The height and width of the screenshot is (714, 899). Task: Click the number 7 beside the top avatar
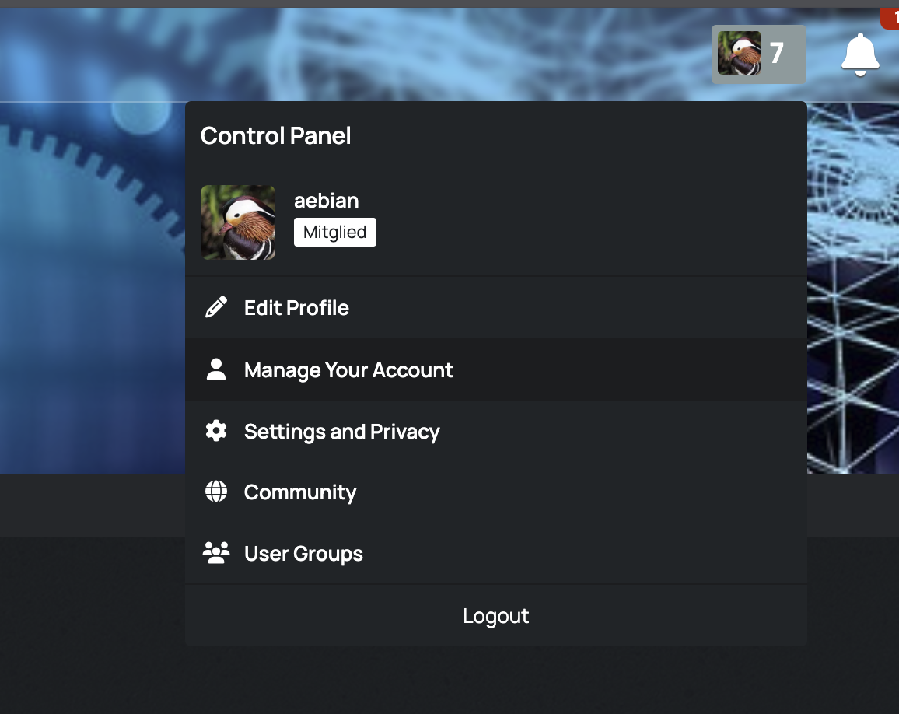776,54
